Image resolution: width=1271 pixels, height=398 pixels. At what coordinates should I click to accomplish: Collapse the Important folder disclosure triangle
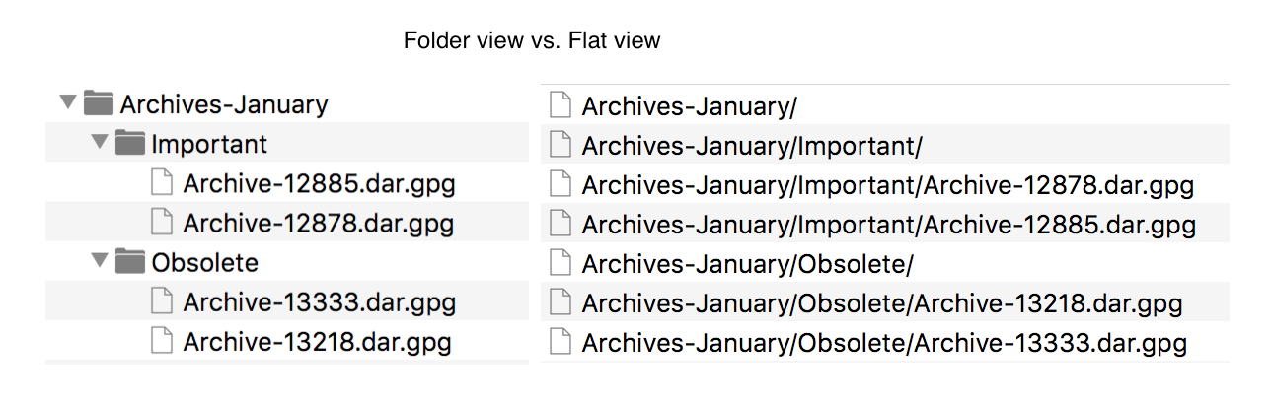point(99,143)
